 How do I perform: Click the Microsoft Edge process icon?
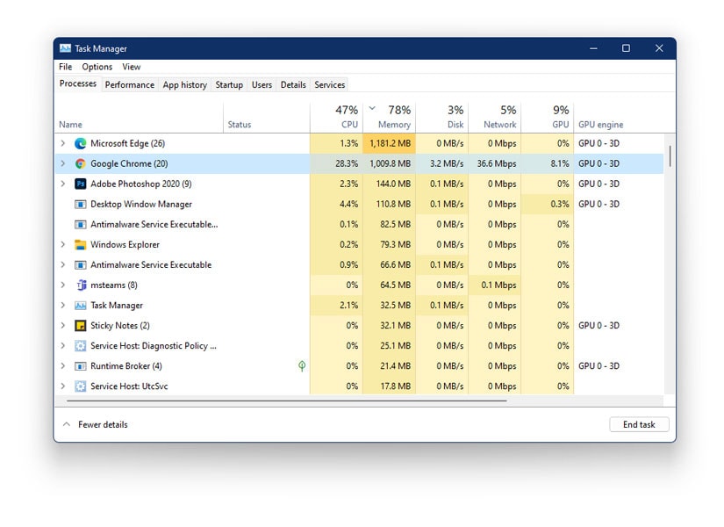(x=80, y=143)
